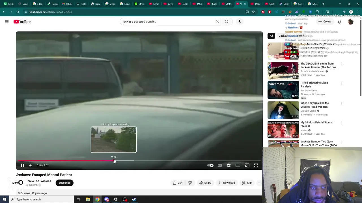Subscribe to ScrewTheTwinkies channel
This screenshot has width=362, height=203.
click(x=64, y=183)
